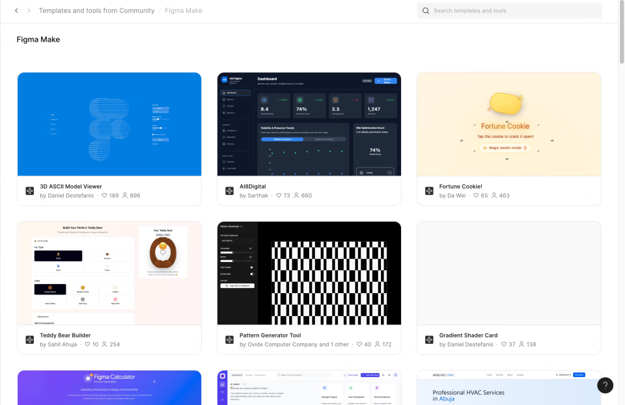Go back with the left chevron arrow

point(16,11)
